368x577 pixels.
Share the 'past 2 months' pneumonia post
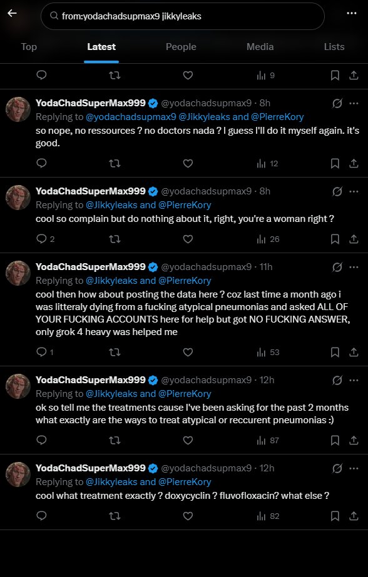click(354, 440)
